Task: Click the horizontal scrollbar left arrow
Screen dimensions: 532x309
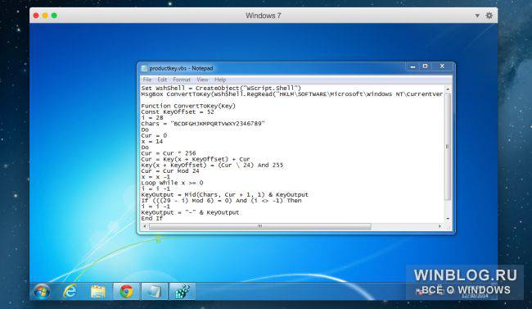Action: [145, 226]
